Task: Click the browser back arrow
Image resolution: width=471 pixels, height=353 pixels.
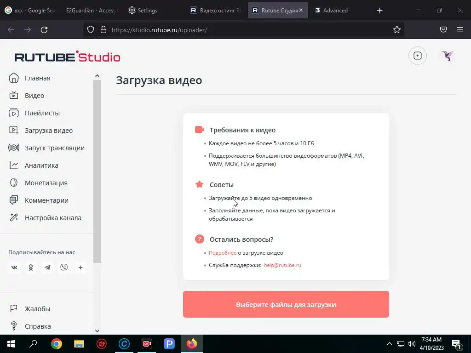Action: pos(11,30)
